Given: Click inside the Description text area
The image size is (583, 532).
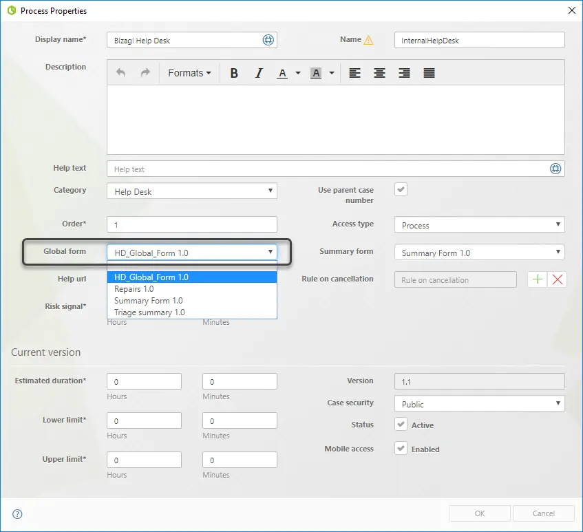Looking at the screenshot, I should pyautogui.click(x=335, y=120).
